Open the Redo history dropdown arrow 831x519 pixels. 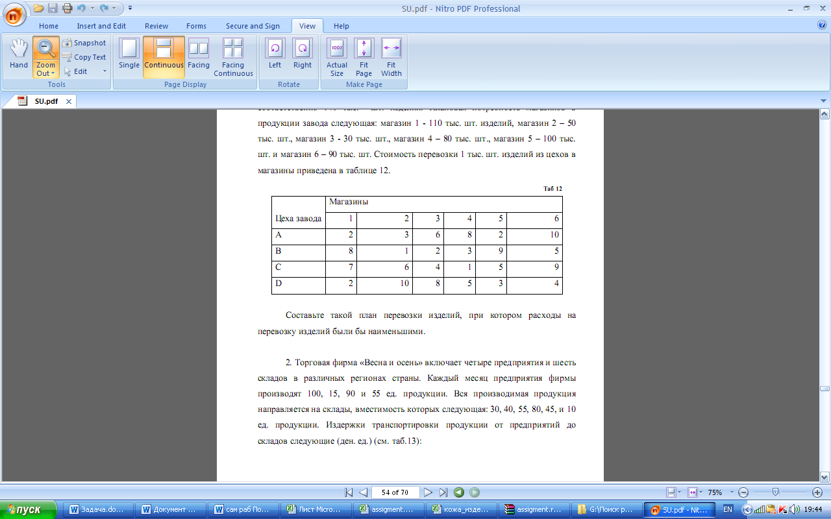tap(114, 8)
